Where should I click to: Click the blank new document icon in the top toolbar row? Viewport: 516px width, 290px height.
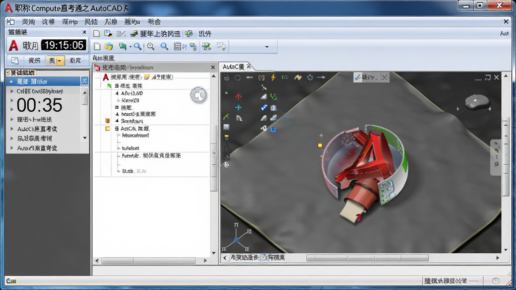point(96,34)
